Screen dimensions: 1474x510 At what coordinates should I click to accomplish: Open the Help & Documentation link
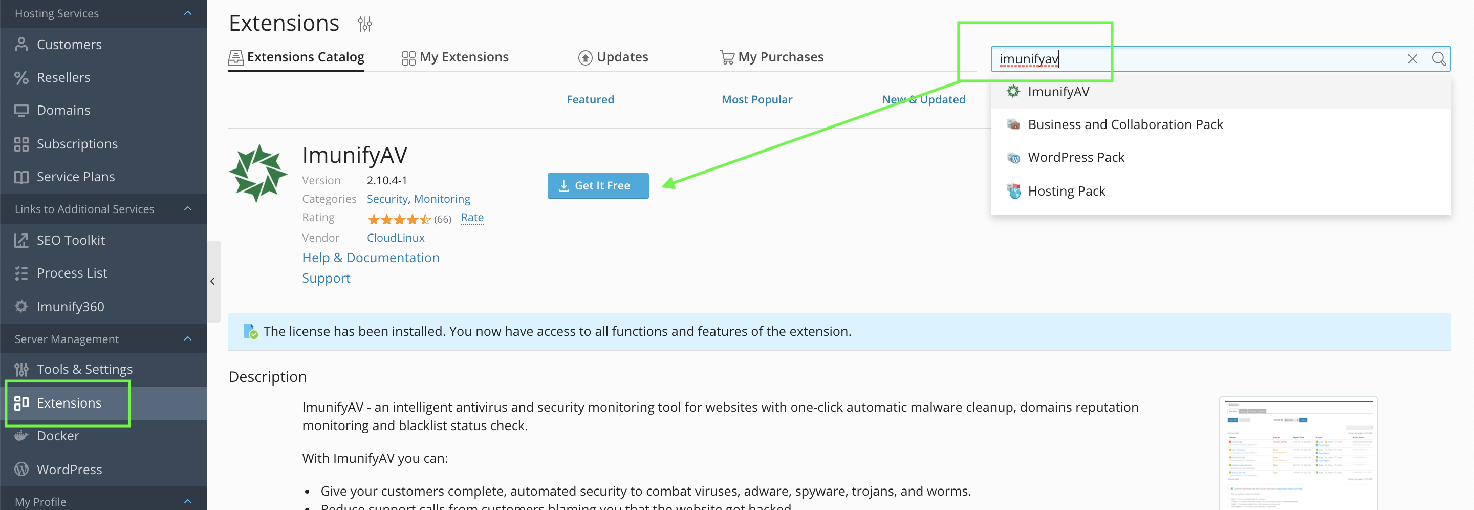click(x=370, y=258)
